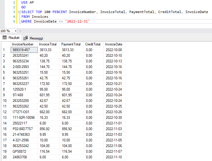
Task: Select row header number 1
Action: pyautogui.click(x=6, y=50)
